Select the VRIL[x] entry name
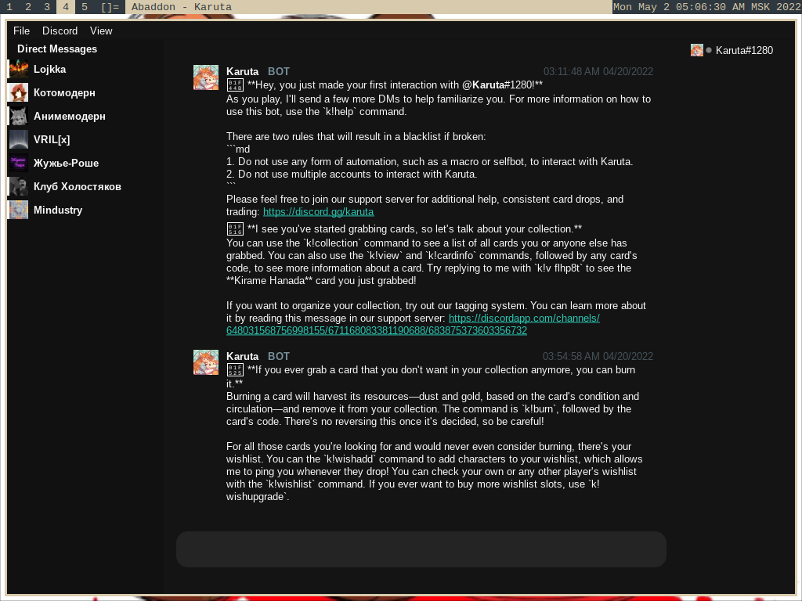Image resolution: width=802 pixels, height=601 pixels. point(52,139)
